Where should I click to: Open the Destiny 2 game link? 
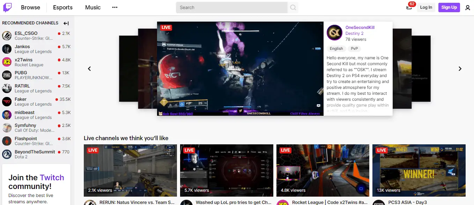[354, 33]
